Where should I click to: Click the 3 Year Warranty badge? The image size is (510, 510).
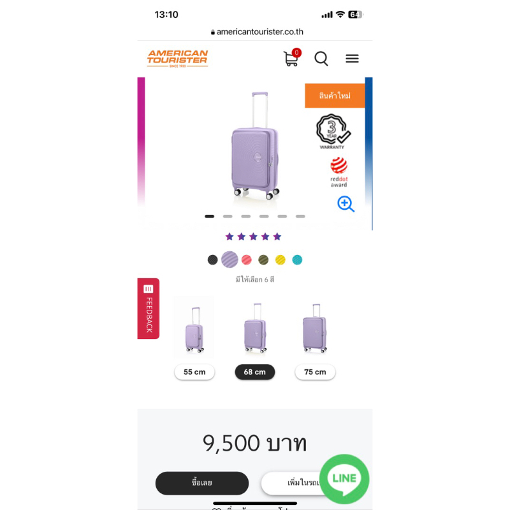331,129
